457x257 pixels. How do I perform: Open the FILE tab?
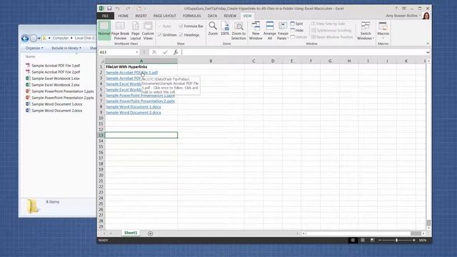coord(105,16)
